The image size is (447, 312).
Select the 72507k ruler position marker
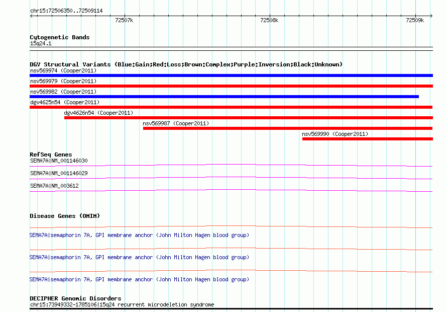click(x=124, y=21)
